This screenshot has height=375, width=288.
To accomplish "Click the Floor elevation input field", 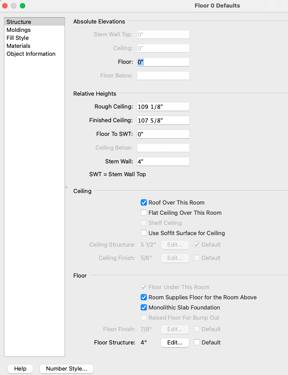I will click(163, 62).
